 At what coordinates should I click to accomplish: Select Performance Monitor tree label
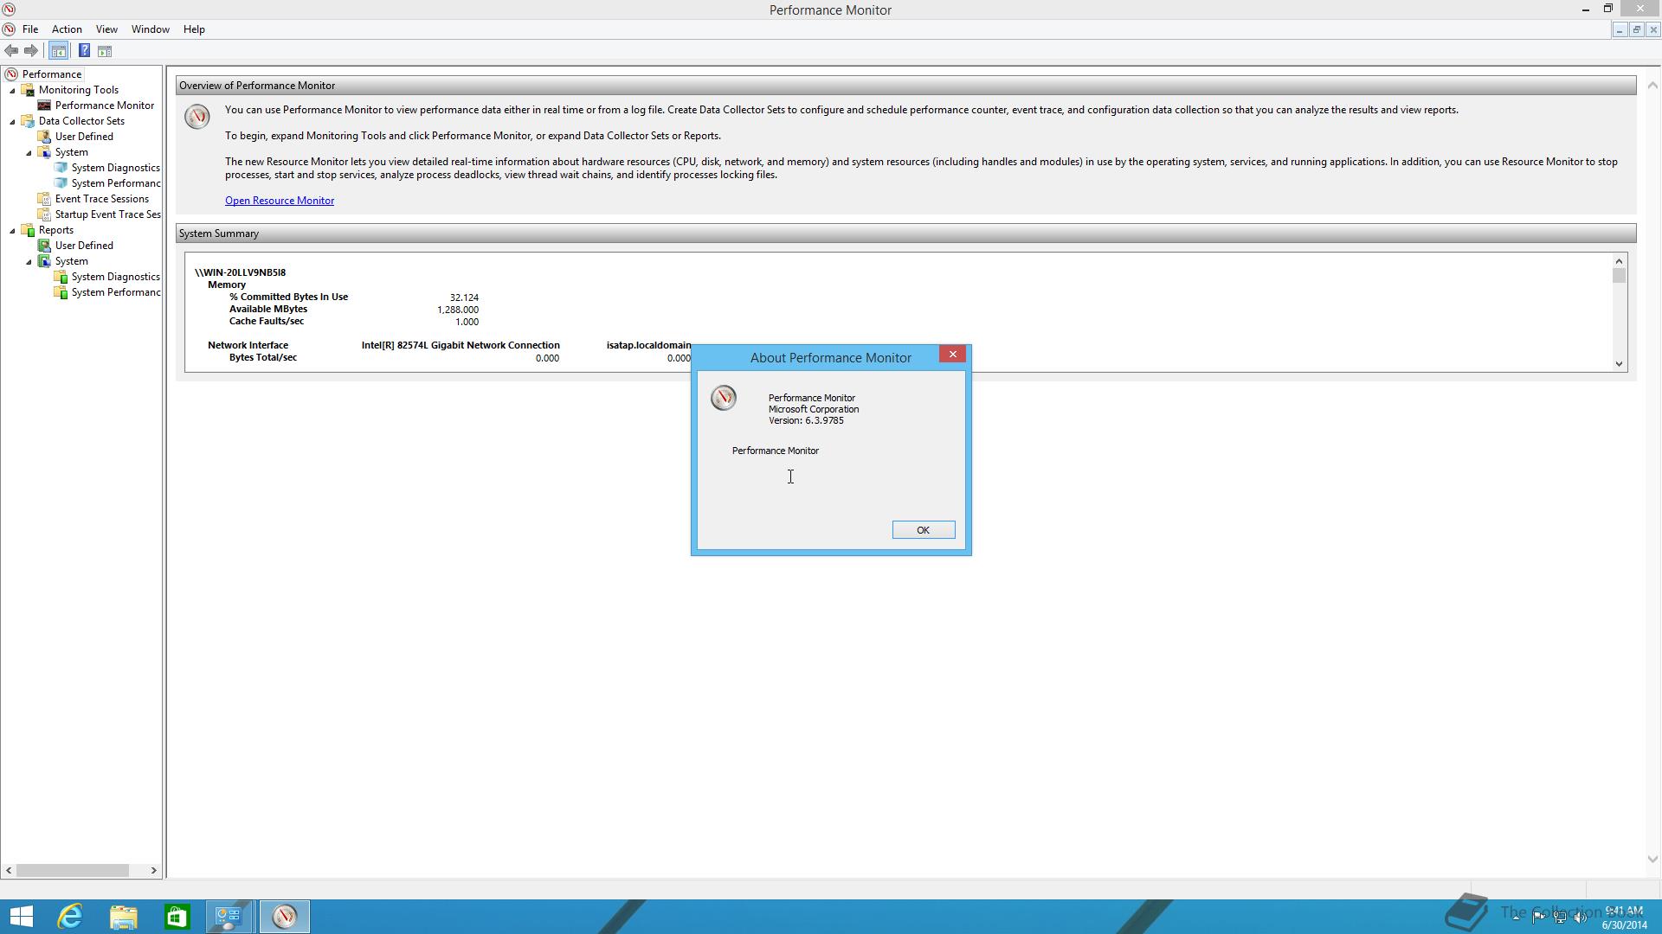[105, 106]
